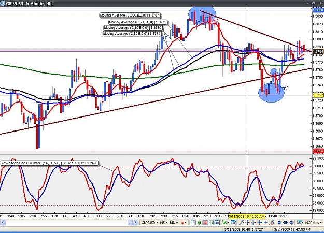Click the current price 1.3784 tag
This screenshot has width=324, height=233.
pyautogui.click(x=318, y=51)
